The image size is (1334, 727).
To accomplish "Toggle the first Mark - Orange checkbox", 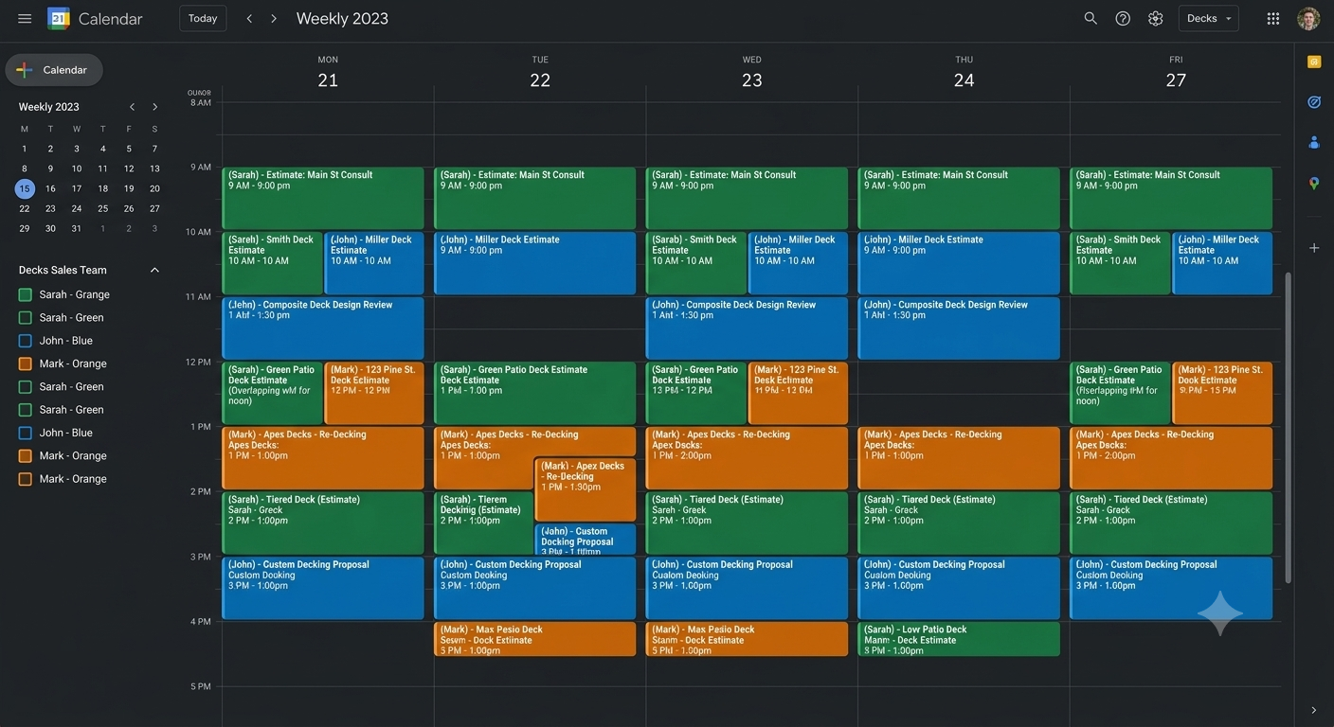I will coord(26,363).
